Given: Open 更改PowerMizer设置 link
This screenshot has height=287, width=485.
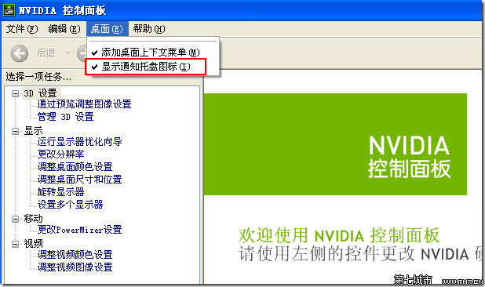Looking at the screenshot, I should tap(79, 230).
